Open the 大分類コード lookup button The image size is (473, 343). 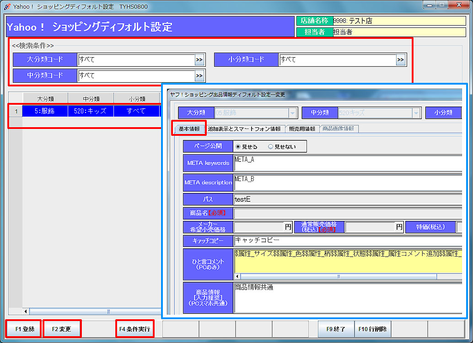199,59
